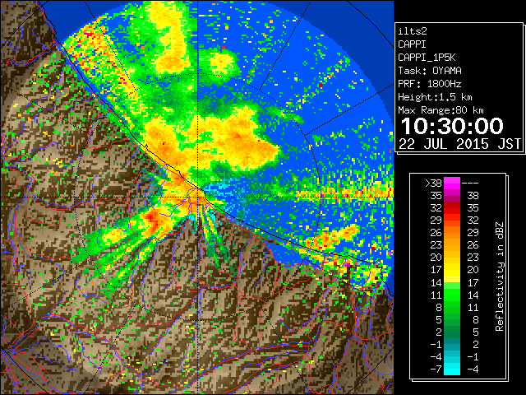526x395 pixels.
Task: Pick the dark green 2–5 dBZ legend band
Action: (452, 332)
